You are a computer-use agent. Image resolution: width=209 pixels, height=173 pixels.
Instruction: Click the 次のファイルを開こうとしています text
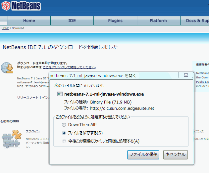79,85
